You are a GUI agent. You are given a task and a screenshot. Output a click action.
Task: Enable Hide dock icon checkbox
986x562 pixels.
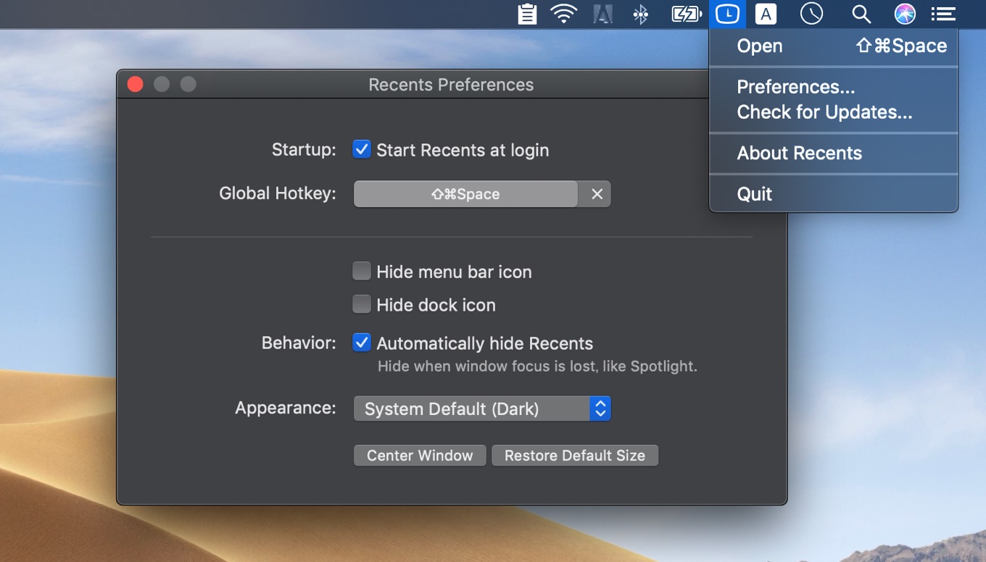[362, 305]
